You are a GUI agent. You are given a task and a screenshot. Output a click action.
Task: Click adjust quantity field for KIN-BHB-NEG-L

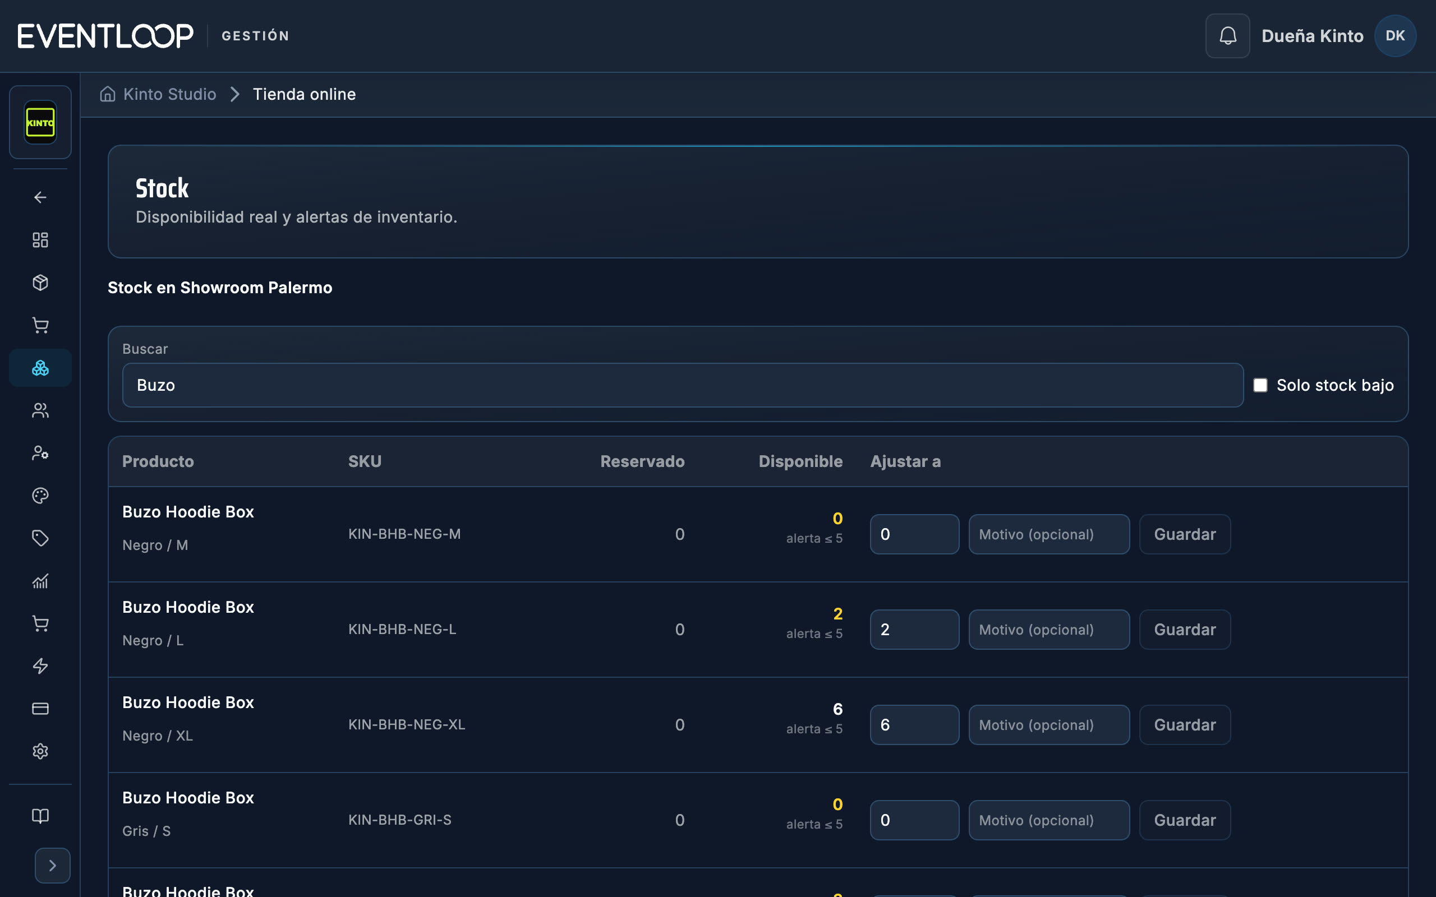tap(914, 630)
